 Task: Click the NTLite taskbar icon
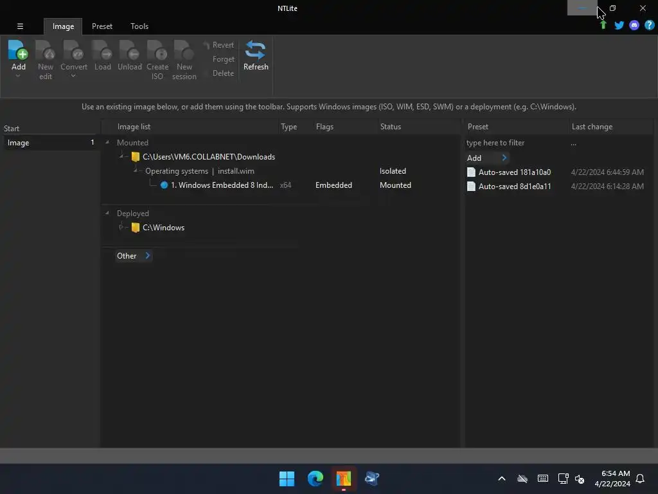click(x=343, y=479)
